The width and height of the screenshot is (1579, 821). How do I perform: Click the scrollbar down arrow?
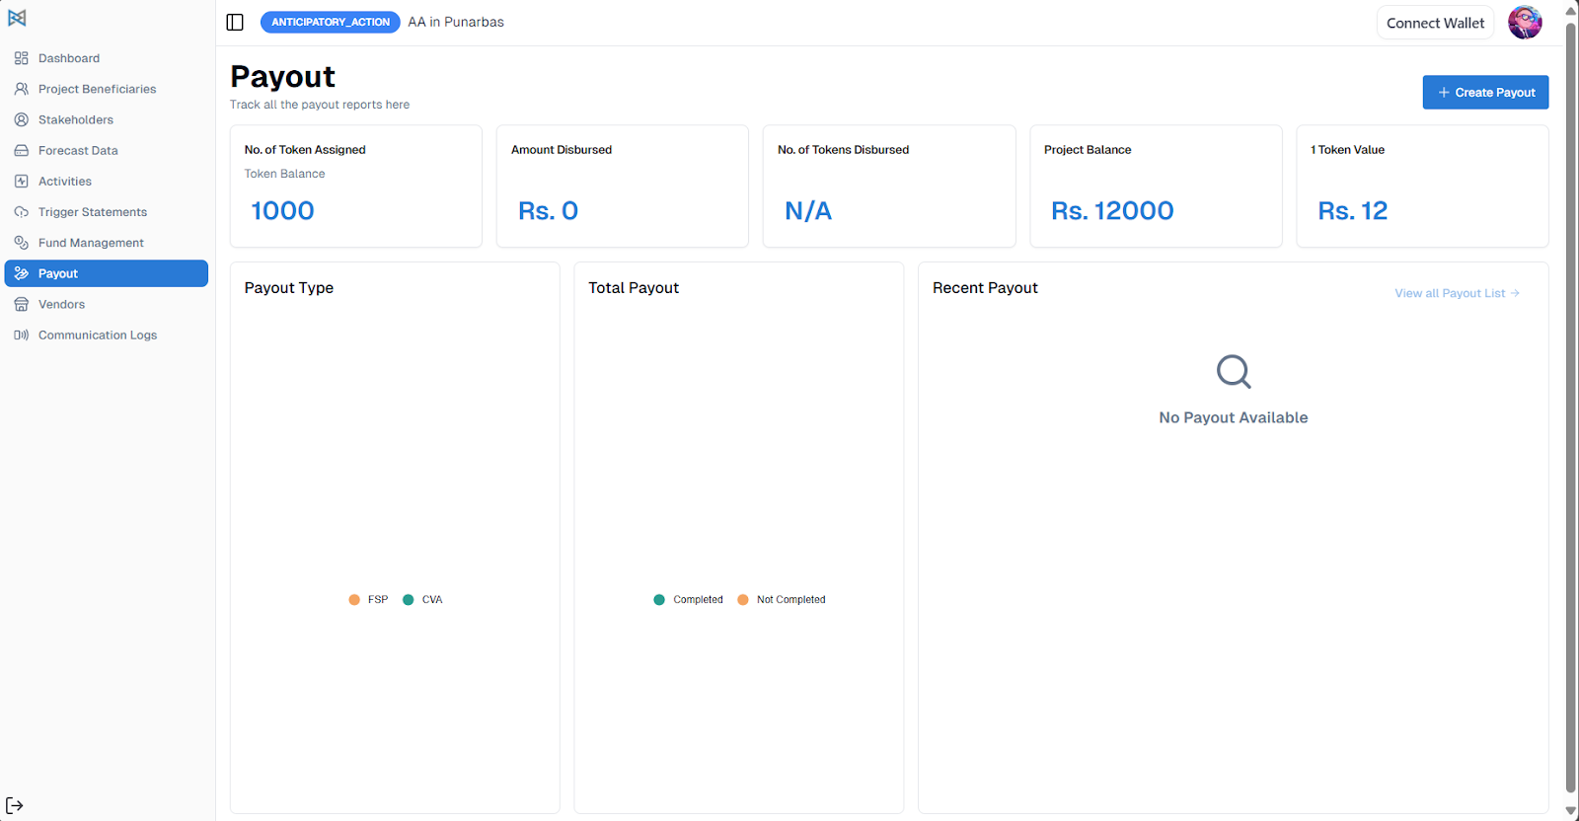(x=1571, y=811)
